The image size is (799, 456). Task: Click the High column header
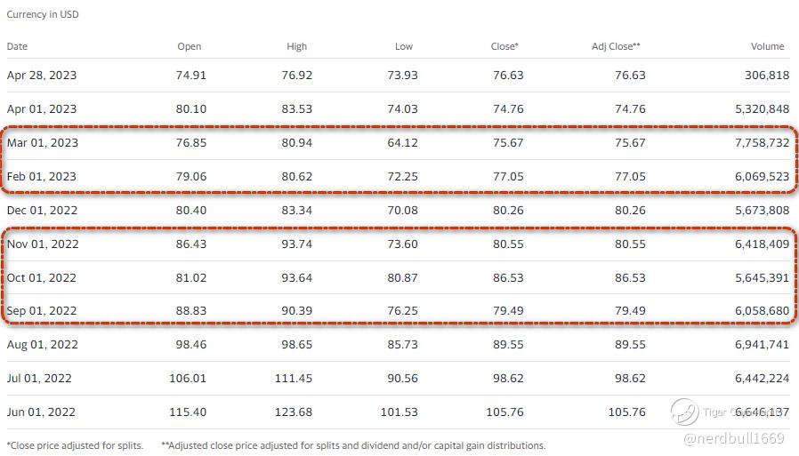(x=297, y=46)
